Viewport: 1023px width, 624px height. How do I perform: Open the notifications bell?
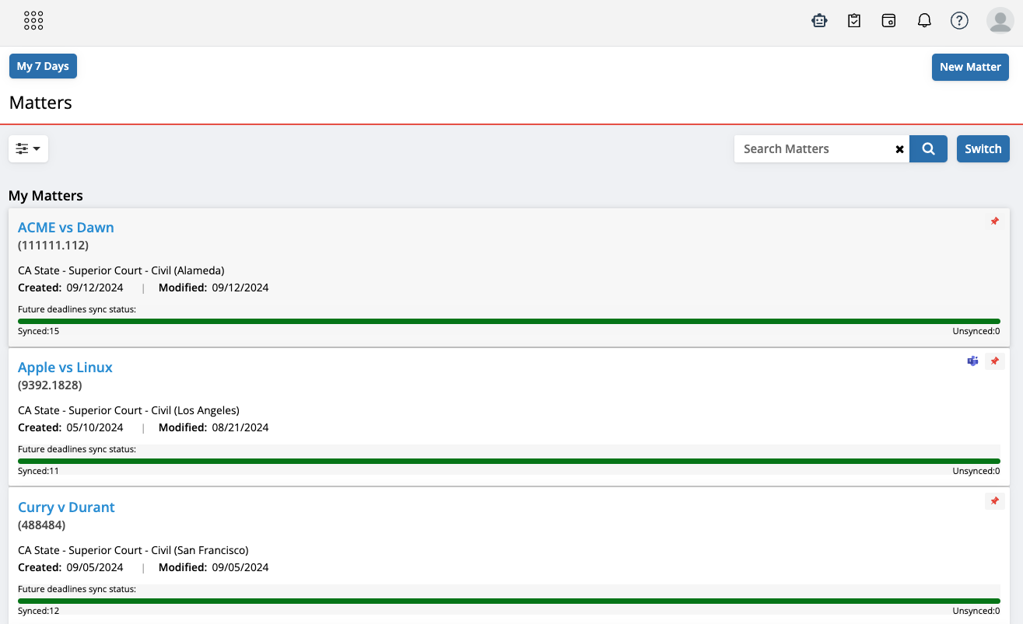(x=924, y=21)
